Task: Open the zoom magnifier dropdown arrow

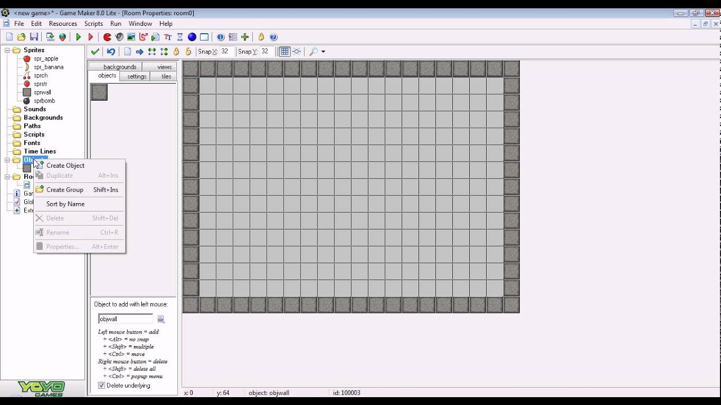Action: pyautogui.click(x=323, y=52)
